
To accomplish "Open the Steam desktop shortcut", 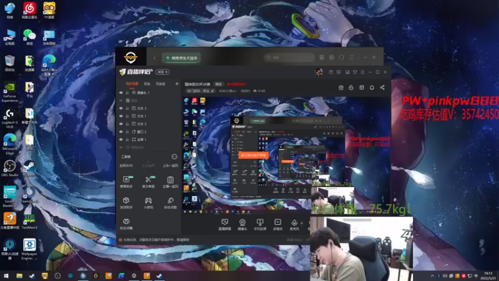I will 29,168.
